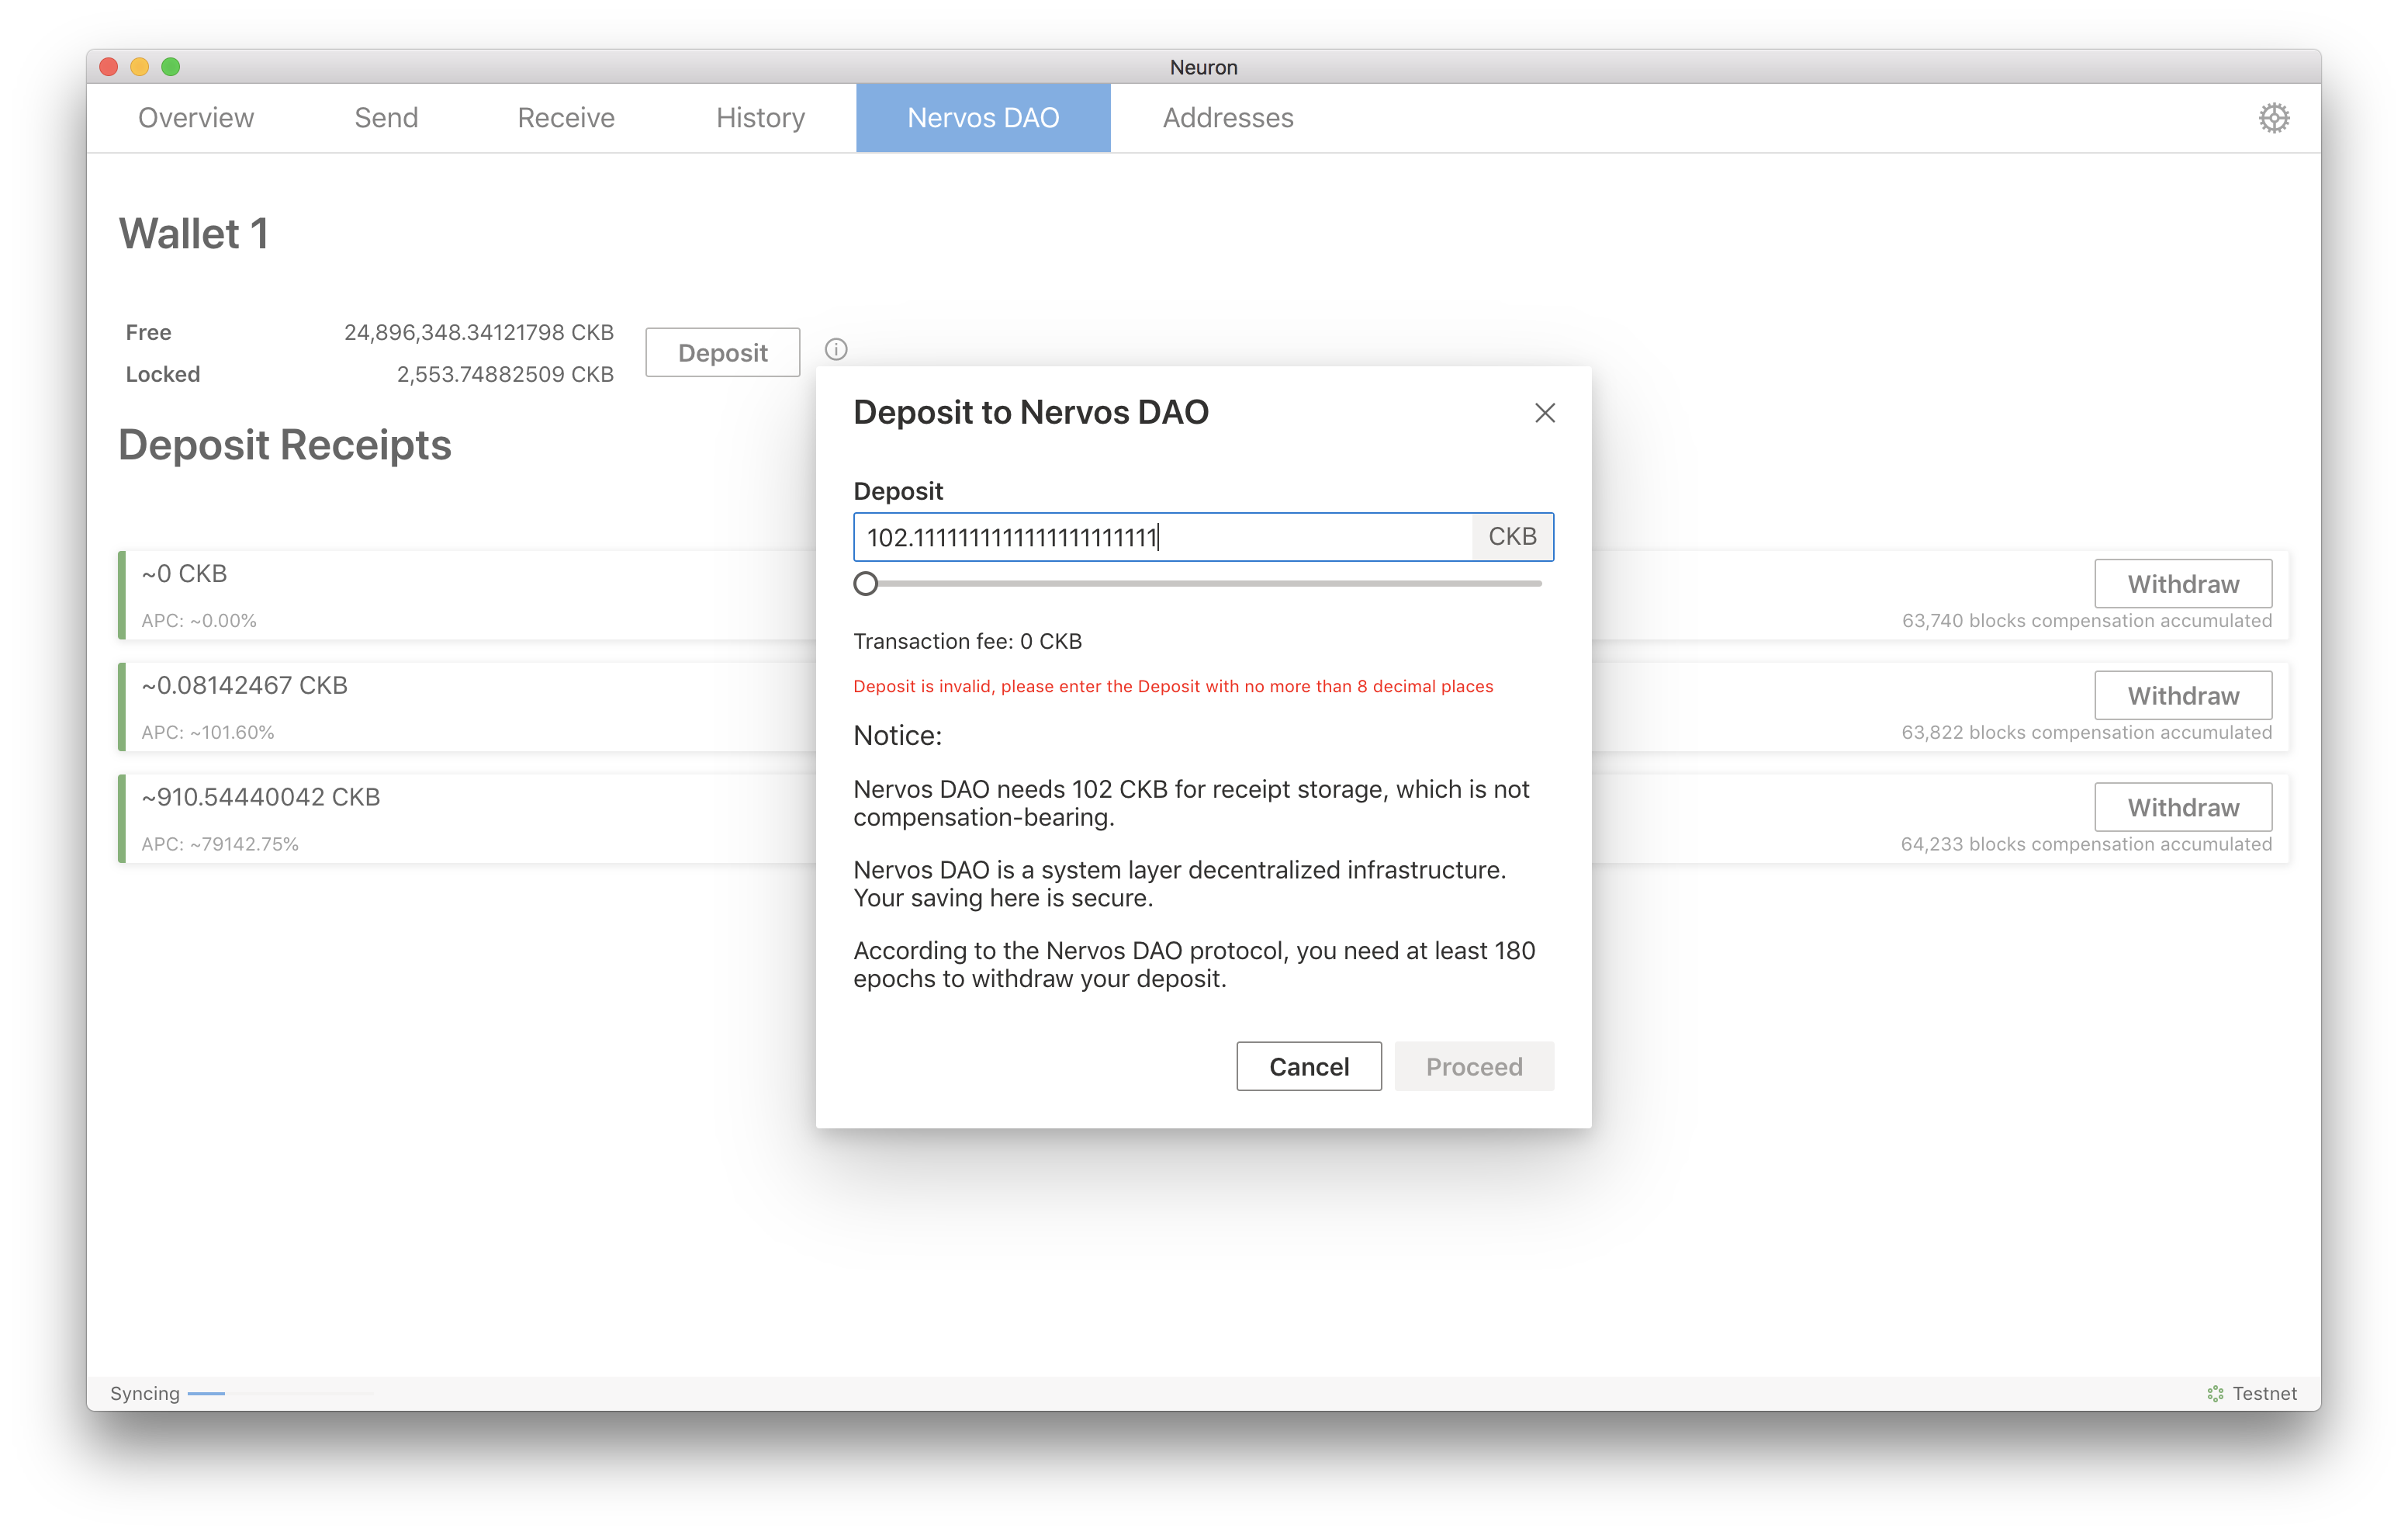2408x1535 pixels.
Task: Click the Nervos DAO tab
Action: pyautogui.click(x=982, y=118)
